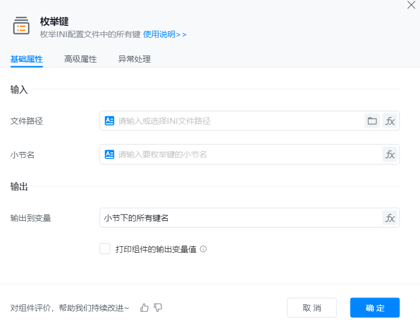This screenshot has width=420, height=320.
Task: Click the thumbs down rating icon
Action: [x=158, y=308]
